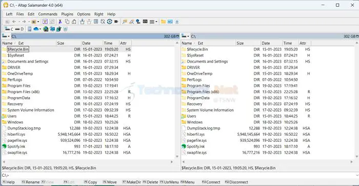
Task: Open the Files menu
Action: pos(20,14)
